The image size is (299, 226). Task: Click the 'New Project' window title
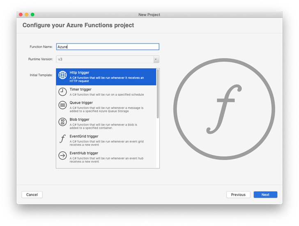149,15
